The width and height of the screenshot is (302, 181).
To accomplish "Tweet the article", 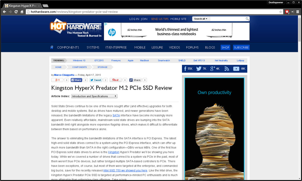I will [x=96, y=80].
